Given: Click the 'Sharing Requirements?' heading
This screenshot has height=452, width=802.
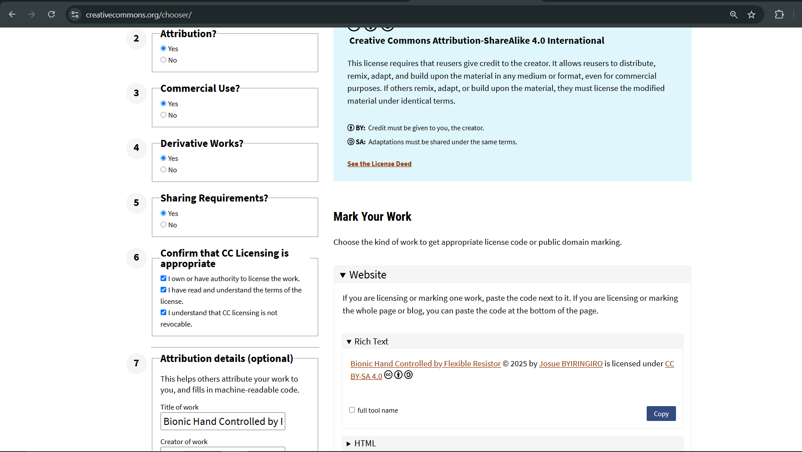Looking at the screenshot, I should tap(214, 198).
